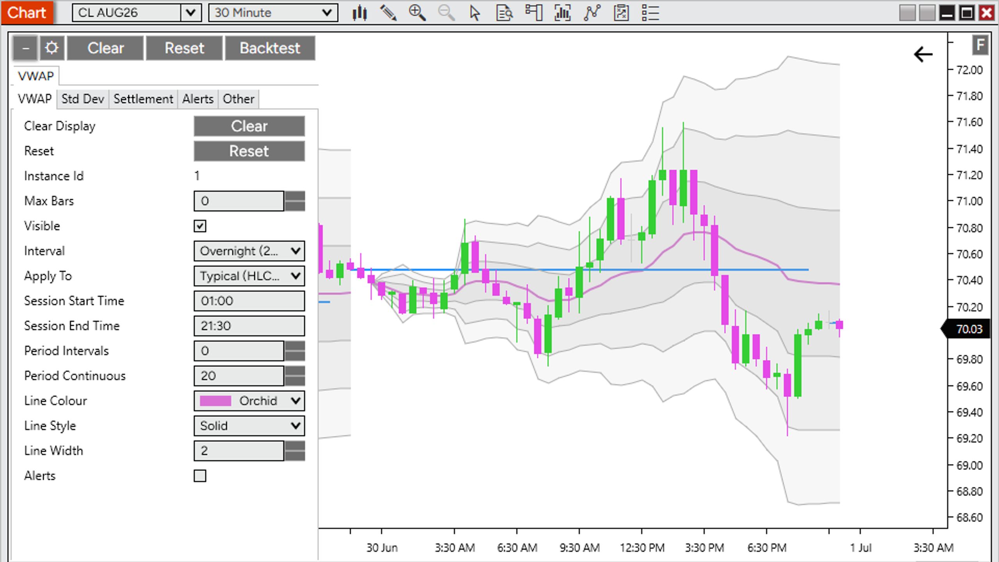This screenshot has height=562, width=999.
Task: Select the upper VWAP indicator tab
Action: [36, 76]
